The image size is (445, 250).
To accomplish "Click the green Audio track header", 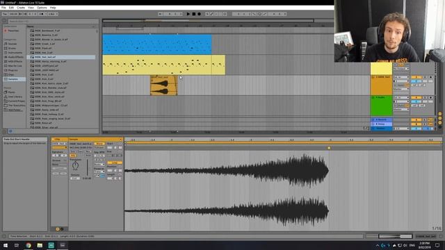I will coord(381,106).
